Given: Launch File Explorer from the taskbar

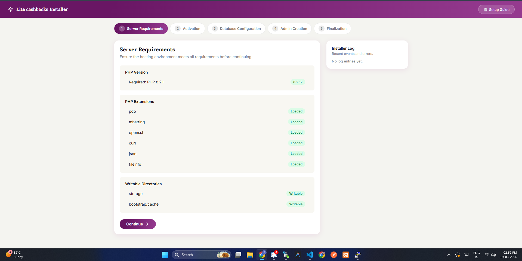Looking at the screenshot, I should tap(250, 255).
